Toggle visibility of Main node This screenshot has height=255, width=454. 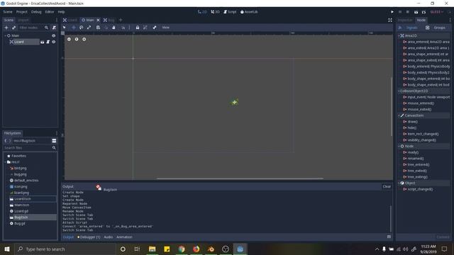(x=54, y=35)
